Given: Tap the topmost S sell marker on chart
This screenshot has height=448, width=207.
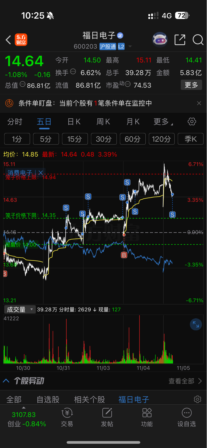Looking at the screenshot, I should coord(127,182).
